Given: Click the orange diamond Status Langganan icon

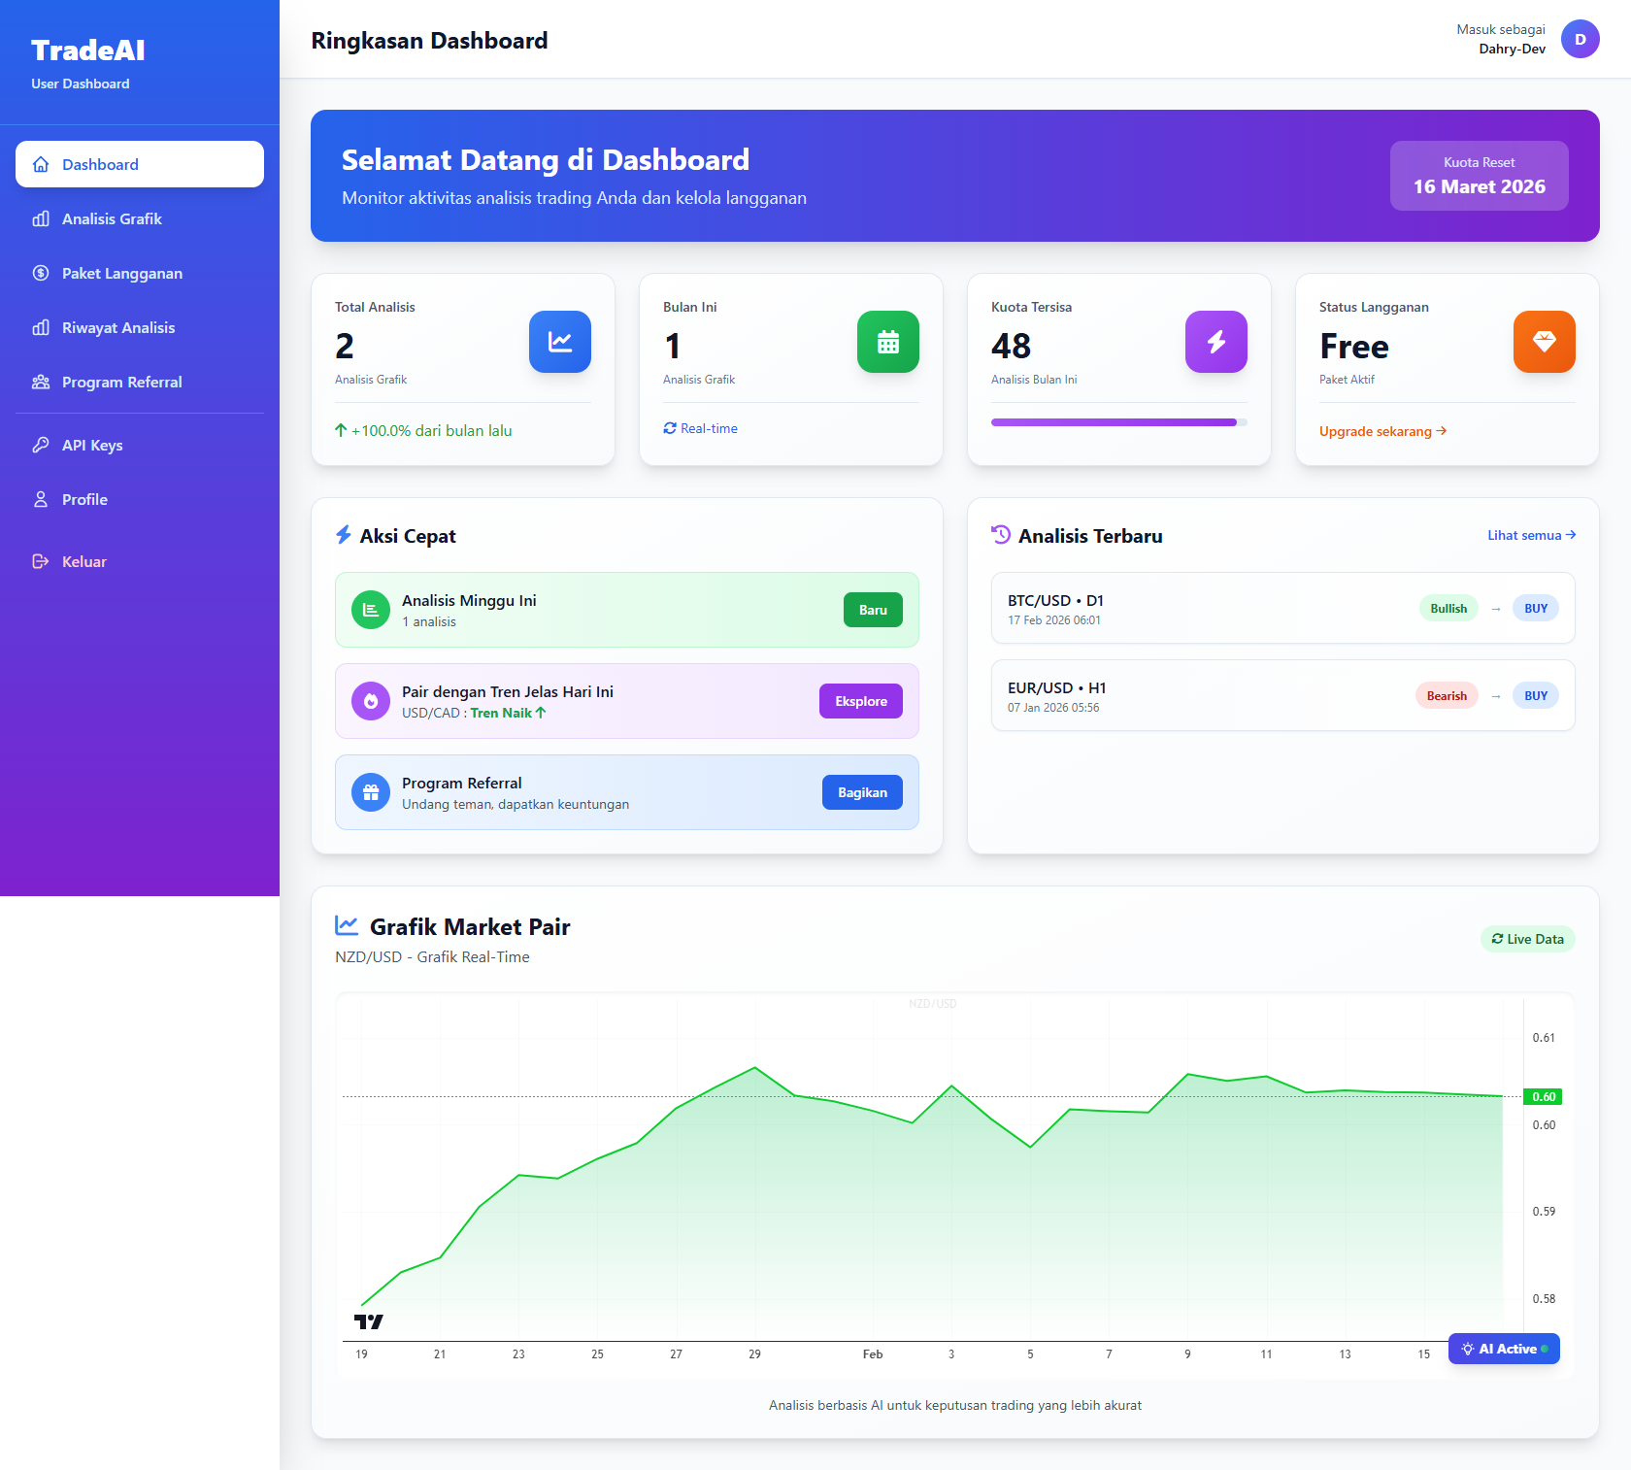Looking at the screenshot, I should 1544,342.
